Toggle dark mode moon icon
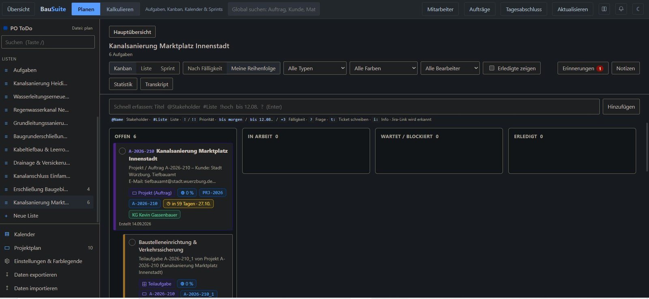This screenshot has height=299, width=649. point(638,9)
